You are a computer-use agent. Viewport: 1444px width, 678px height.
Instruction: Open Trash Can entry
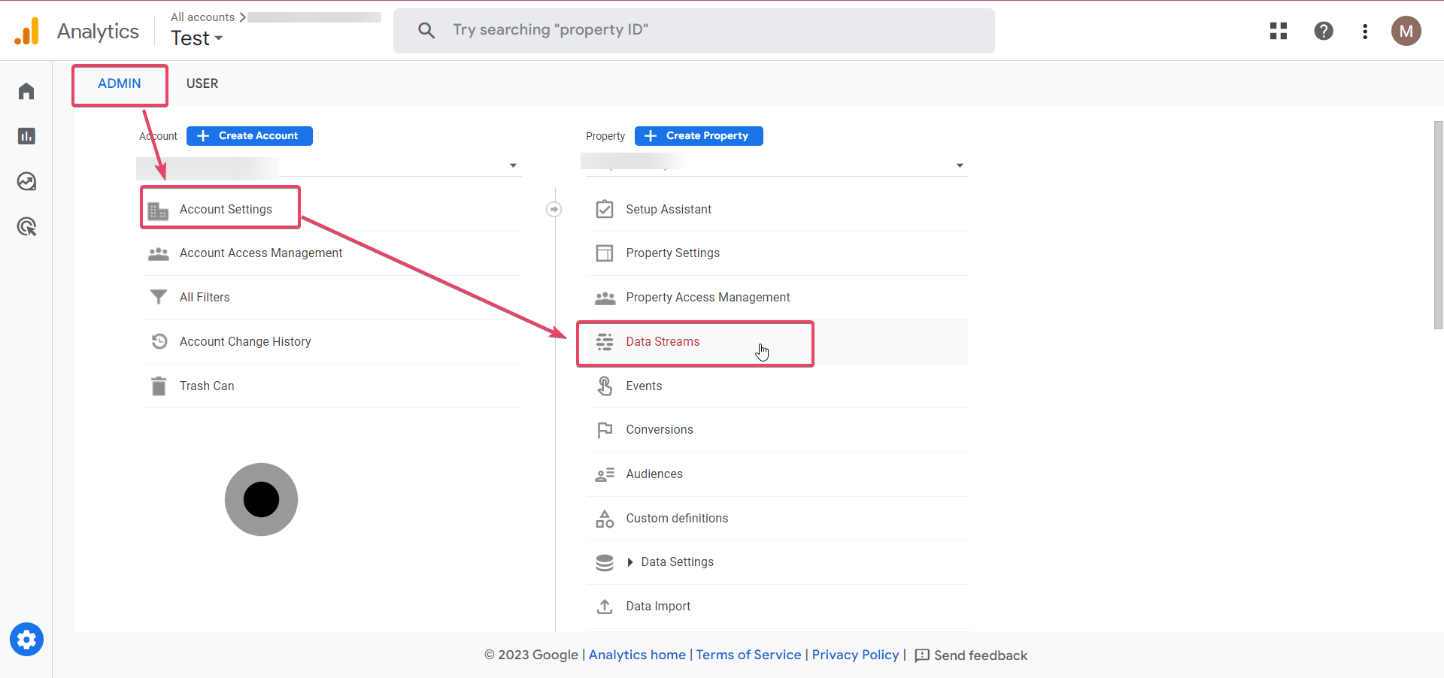point(331,386)
